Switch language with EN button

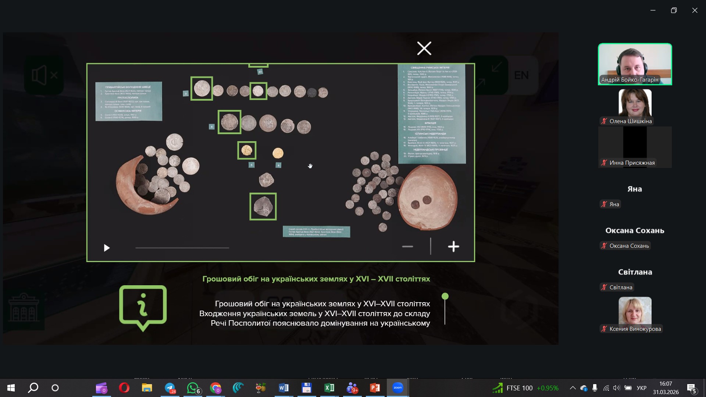(521, 75)
